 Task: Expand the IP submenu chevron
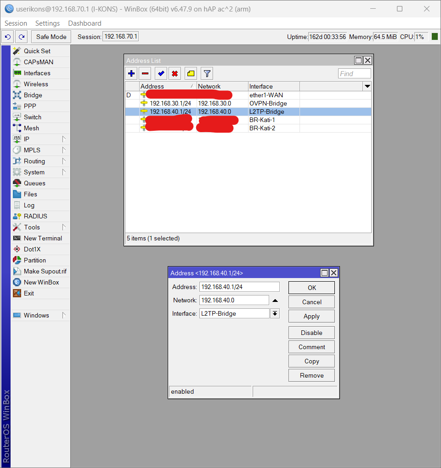tap(64, 139)
